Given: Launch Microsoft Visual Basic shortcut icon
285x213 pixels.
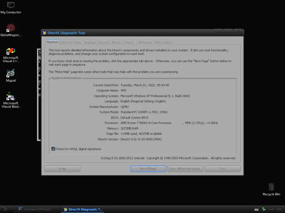Looking at the screenshot, I should [11, 100].
